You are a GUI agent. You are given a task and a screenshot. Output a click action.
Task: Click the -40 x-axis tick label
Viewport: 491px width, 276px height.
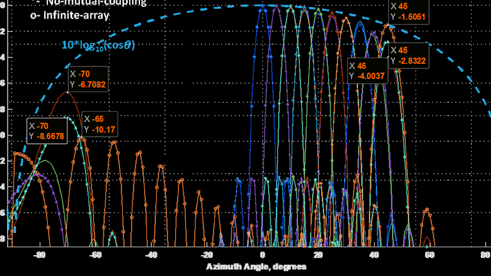click(x=150, y=255)
